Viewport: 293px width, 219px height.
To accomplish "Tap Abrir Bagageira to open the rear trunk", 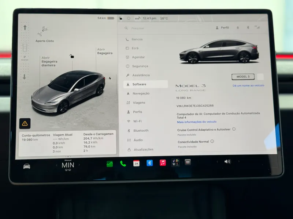I will [x=105, y=51].
